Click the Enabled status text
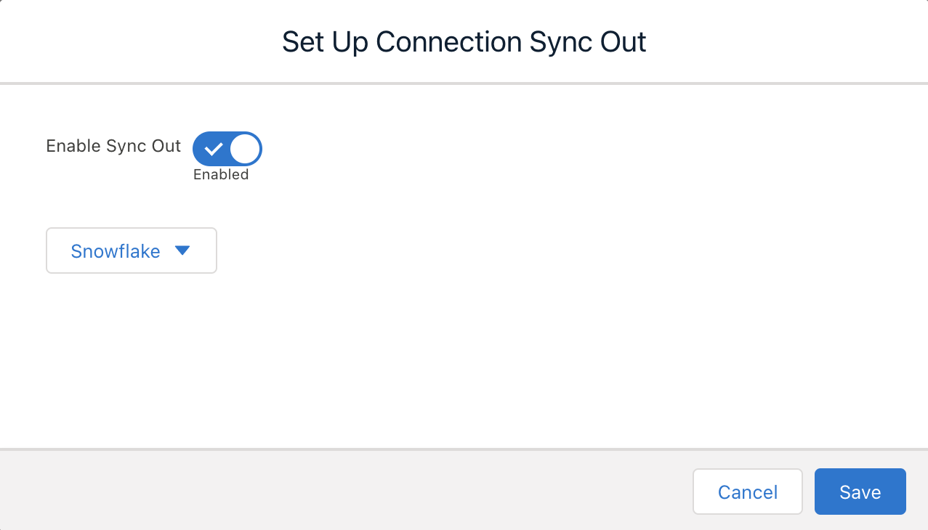The image size is (928, 530). (220, 174)
